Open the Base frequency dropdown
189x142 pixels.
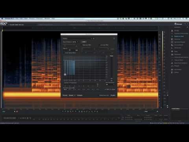click(x=75, y=42)
